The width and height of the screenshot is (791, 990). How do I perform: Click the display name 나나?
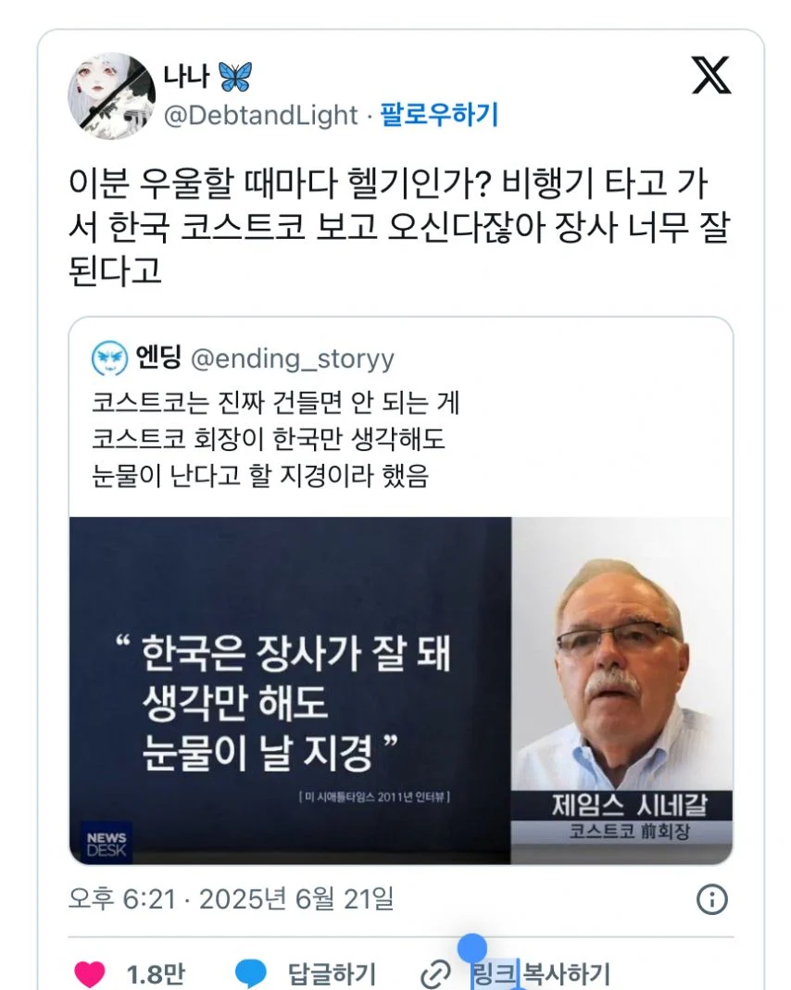[186, 76]
